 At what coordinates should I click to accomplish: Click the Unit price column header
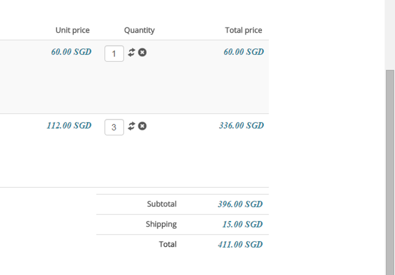click(x=73, y=30)
